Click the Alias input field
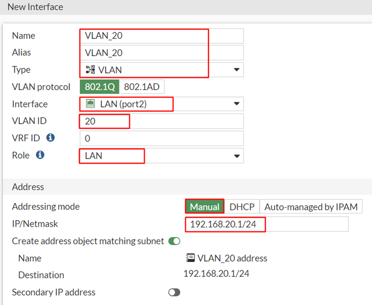 tap(162, 53)
